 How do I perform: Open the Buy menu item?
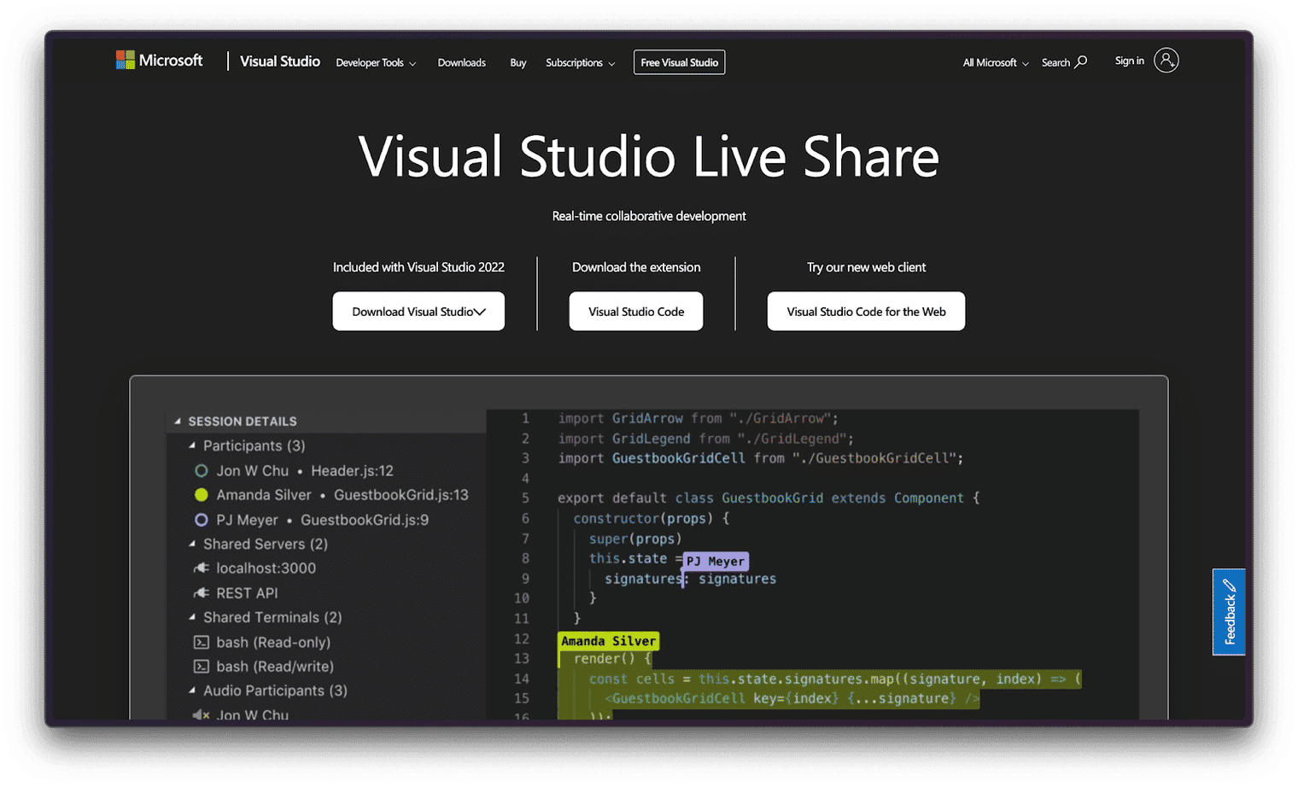coord(517,62)
